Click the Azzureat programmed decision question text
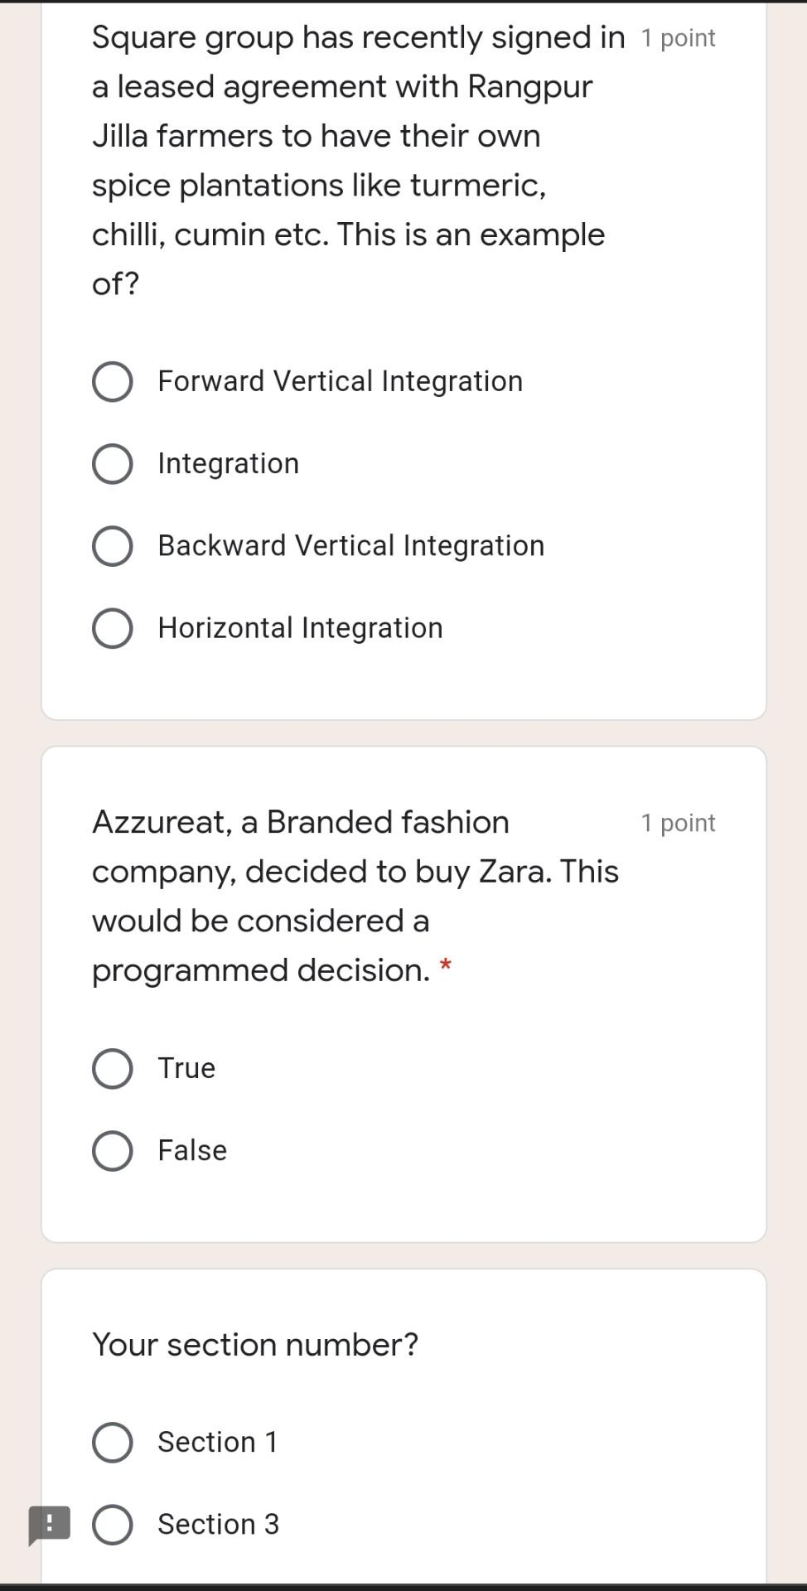This screenshot has height=1591, width=807. point(355,896)
